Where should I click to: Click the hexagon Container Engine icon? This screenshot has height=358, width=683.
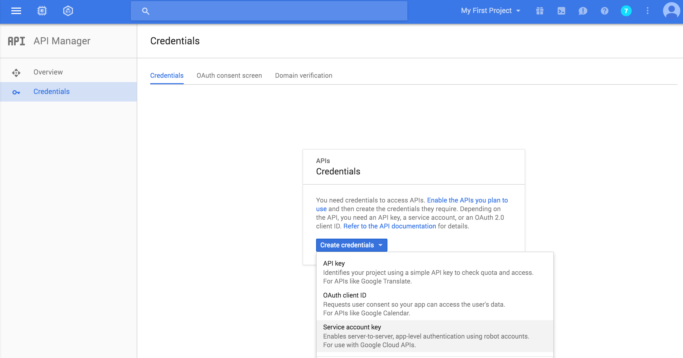point(68,11)
